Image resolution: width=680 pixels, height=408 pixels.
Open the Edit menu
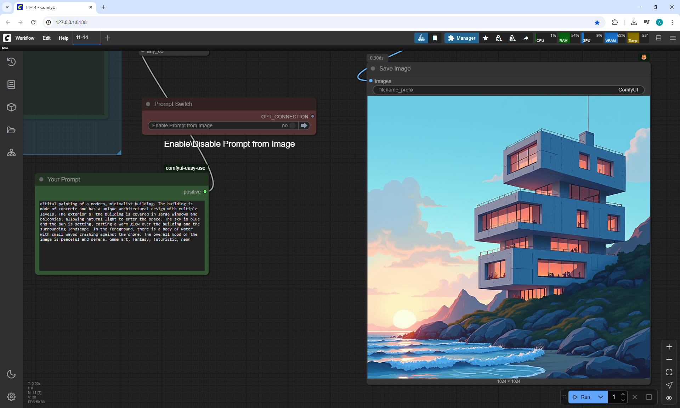click(x=46, y=38)
